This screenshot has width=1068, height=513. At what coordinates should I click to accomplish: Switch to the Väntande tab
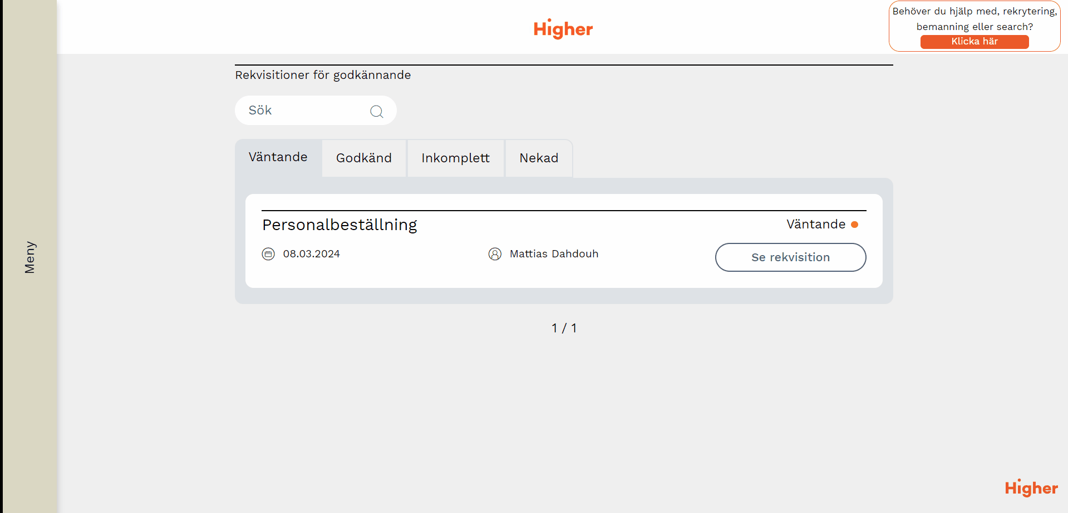click(278, 157)
